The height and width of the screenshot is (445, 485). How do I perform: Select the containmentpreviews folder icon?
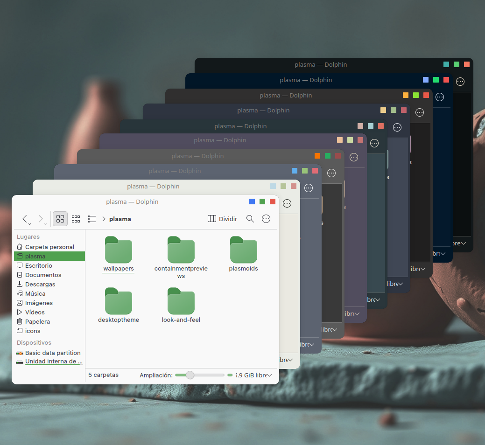[x=181, y=250]
